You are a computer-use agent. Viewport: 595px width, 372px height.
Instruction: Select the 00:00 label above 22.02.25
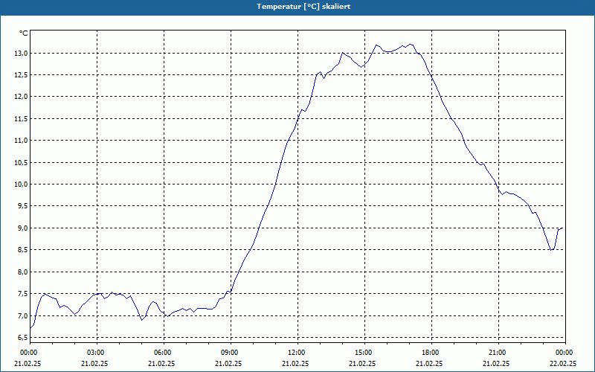tap(565, 353)
